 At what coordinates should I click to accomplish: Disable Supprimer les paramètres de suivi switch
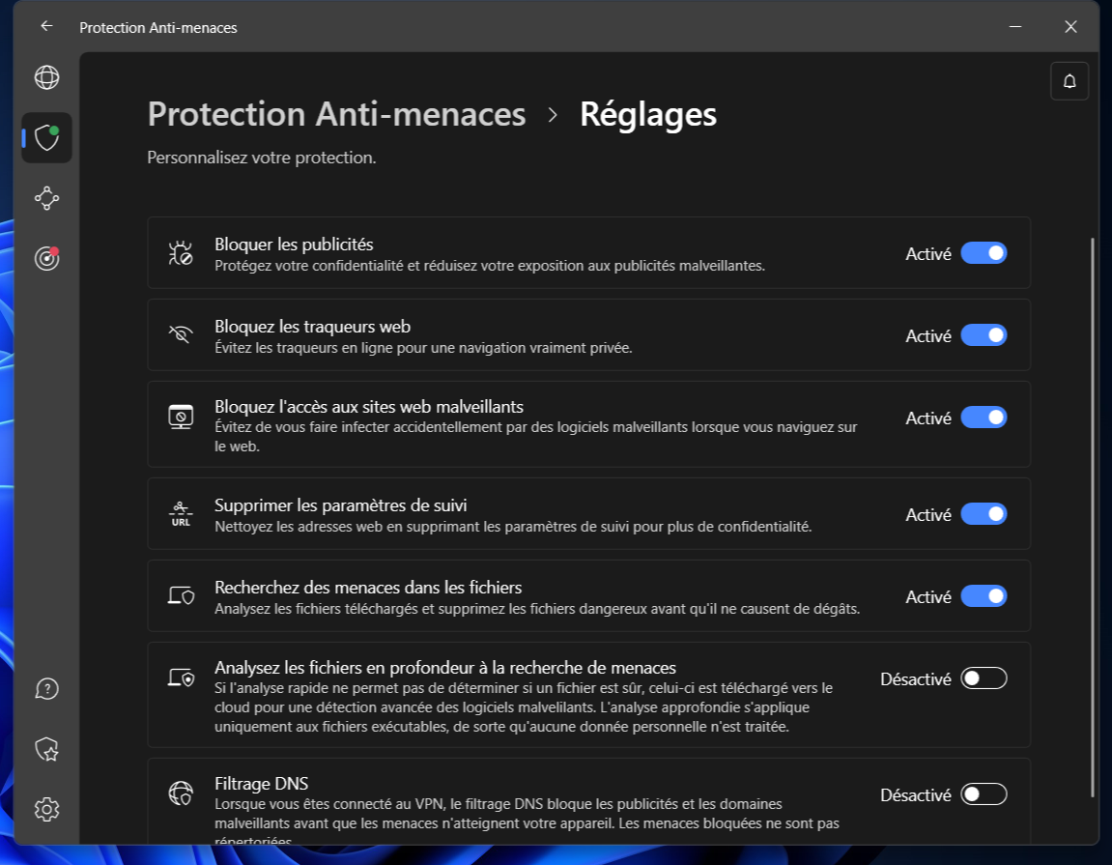tap(984, 514)
